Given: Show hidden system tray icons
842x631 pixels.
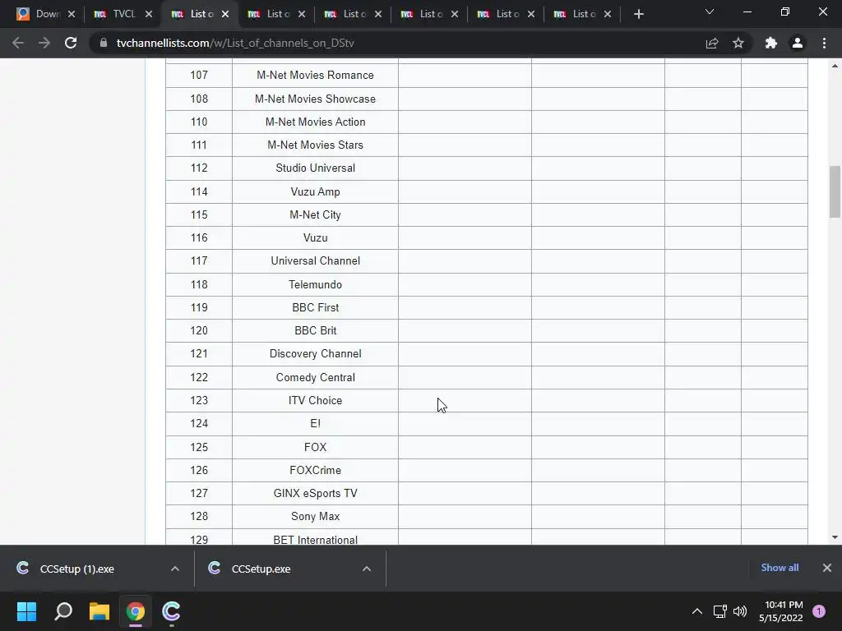Looking at the screenshot, I should coord(697,611).
